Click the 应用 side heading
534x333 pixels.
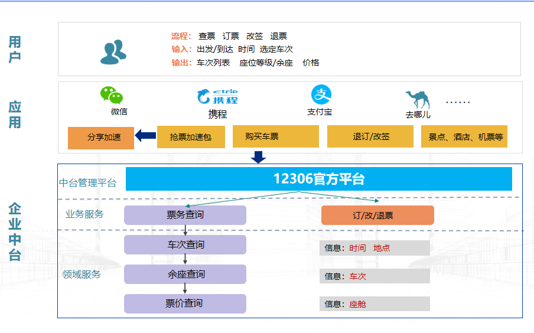tap(15, 115)
